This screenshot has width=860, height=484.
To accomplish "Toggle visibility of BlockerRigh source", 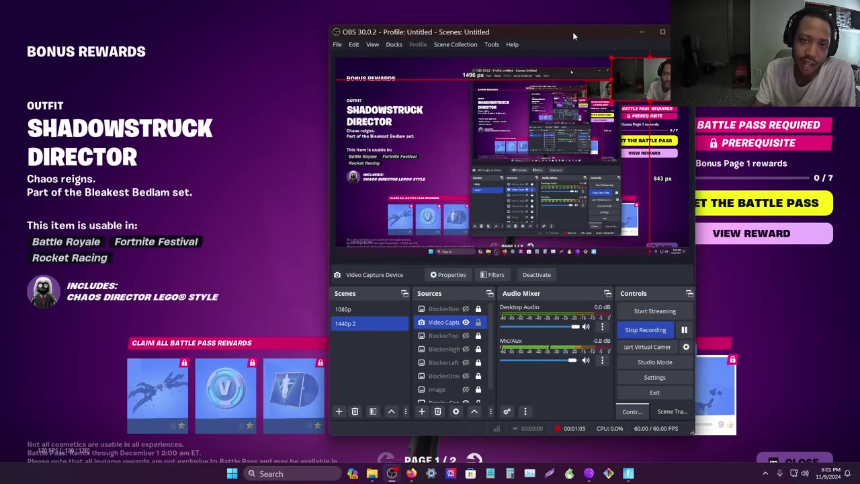I will pyautogui.click(x=466, y=350).
